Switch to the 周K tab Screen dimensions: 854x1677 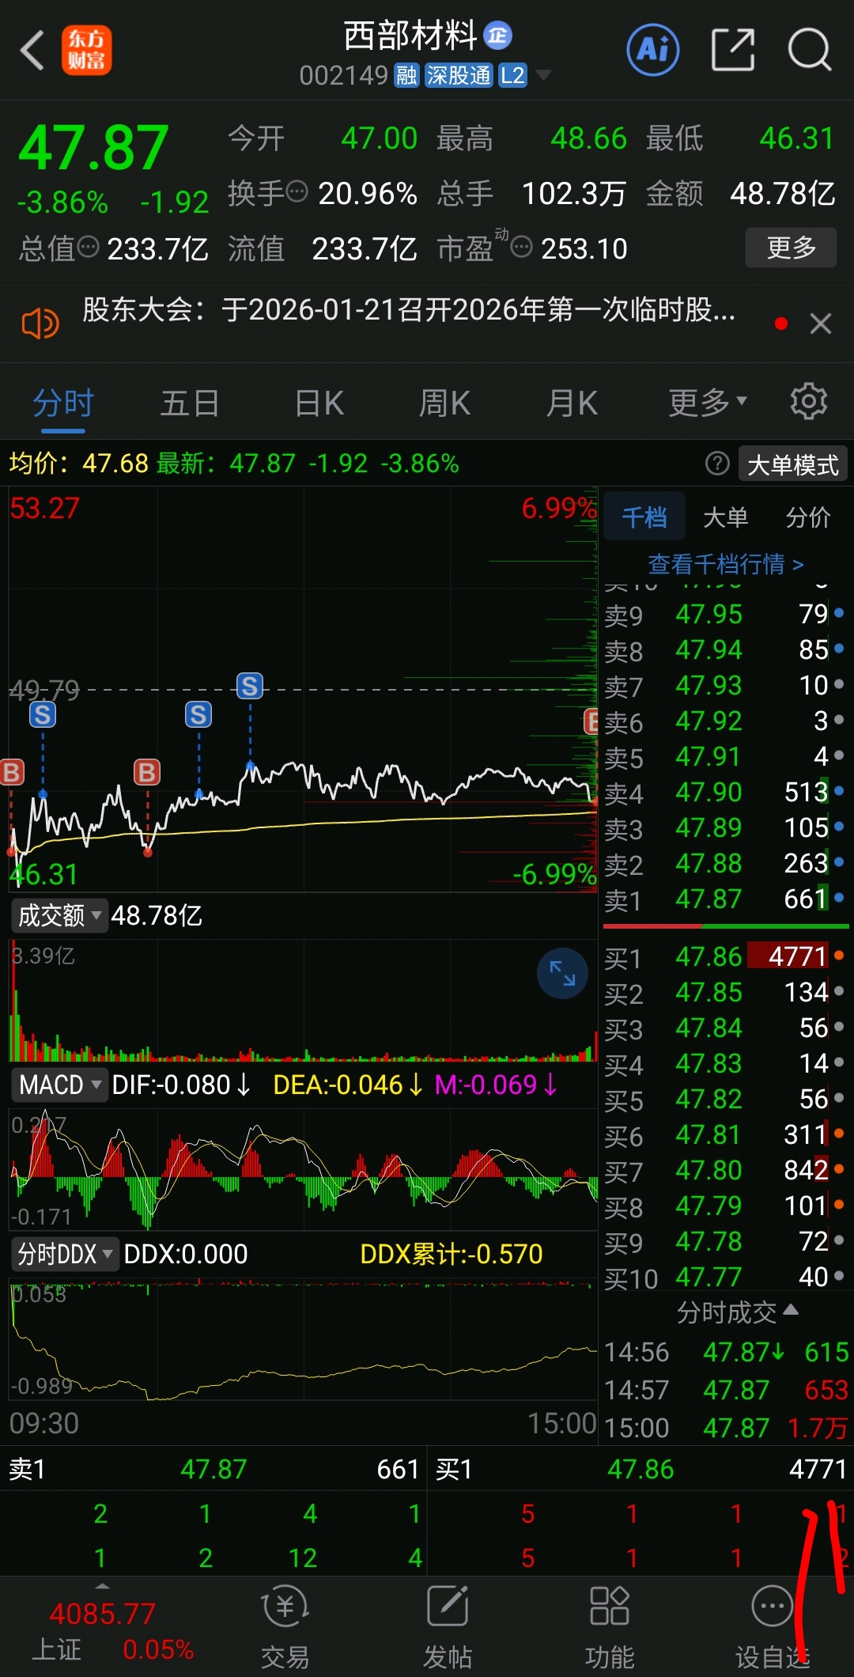(444, 403)
